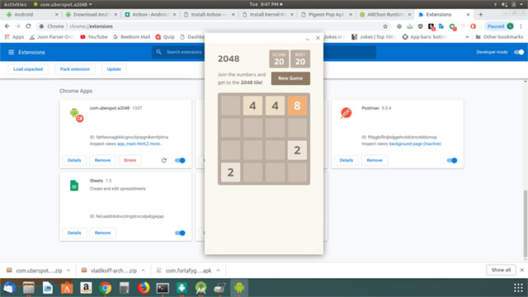Screen dimensions: 528x297
Task: Toggle Developer mode switch
Action: (519, 52)
